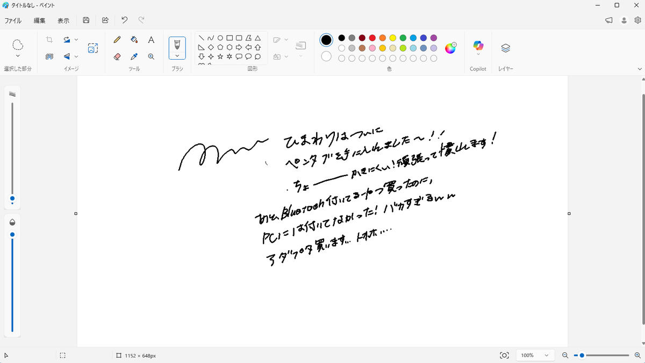Activate Color 2 white circle
The image size is (645, 363).
[x=326, y=56]
